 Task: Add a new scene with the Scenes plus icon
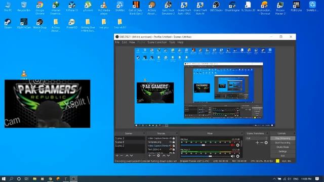pyautogui.click(x=117, y=156)
